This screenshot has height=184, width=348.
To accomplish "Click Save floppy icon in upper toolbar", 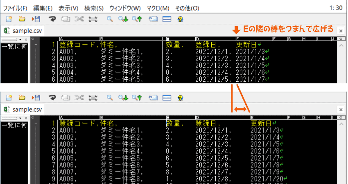I will tap(36, 19).
